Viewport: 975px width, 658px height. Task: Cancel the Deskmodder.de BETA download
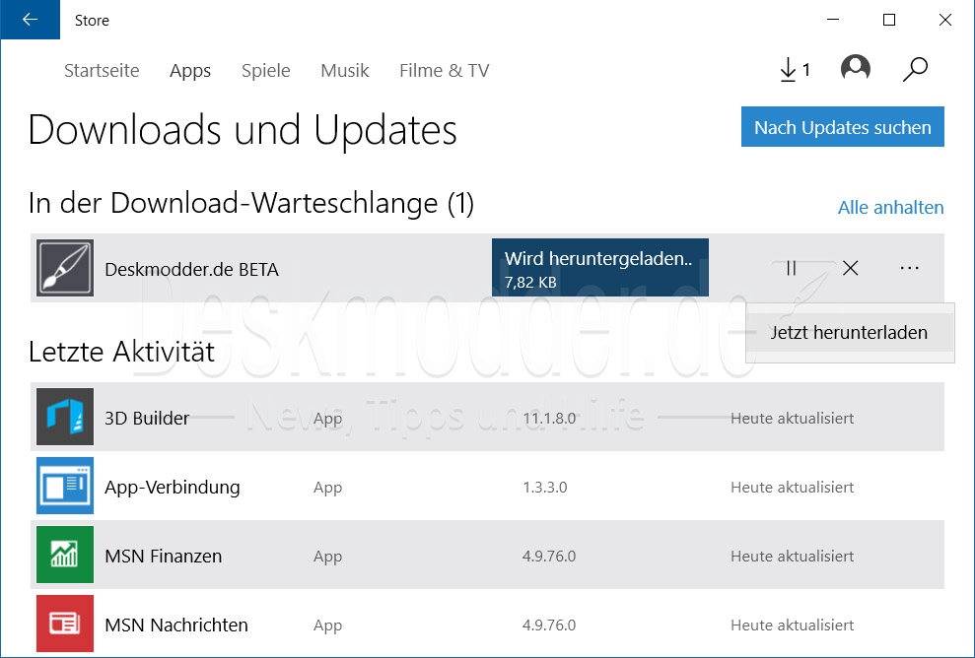[x=850, y=268]
